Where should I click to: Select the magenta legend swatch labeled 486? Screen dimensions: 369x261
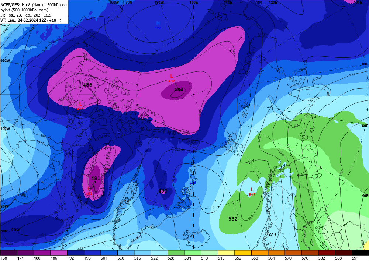pos(59,253)
